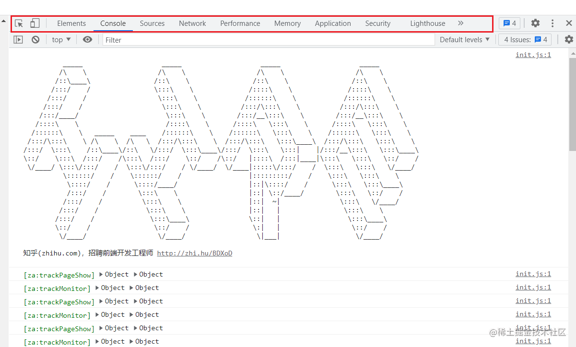
Task: Switch to the Elements tab
Action: tap(71, 23)
